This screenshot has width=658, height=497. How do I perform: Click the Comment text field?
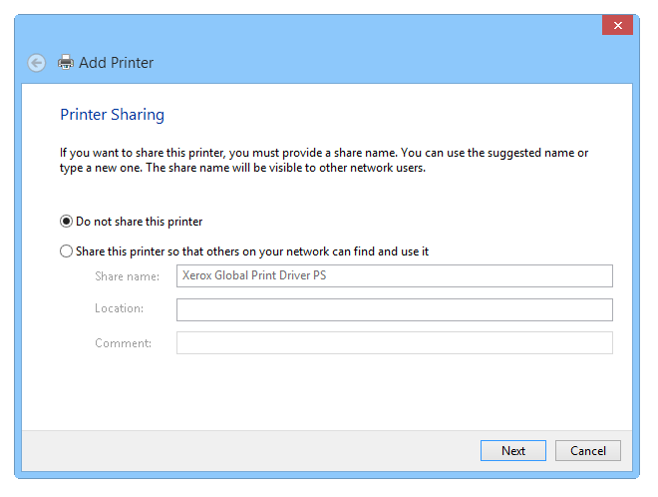394,343
